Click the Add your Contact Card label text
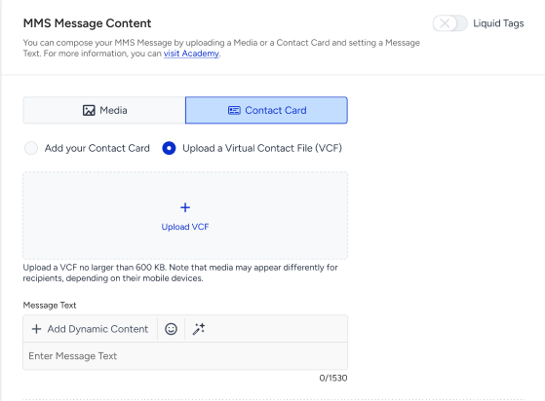The width and height of the screenshot is (545, 401). click(97, 148)
